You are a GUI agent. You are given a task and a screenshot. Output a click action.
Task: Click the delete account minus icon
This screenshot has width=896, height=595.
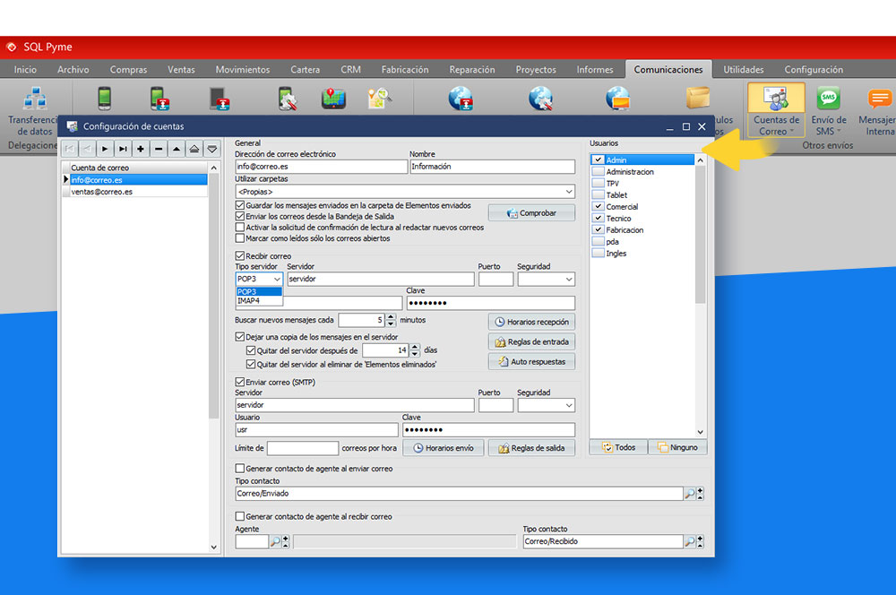tap(159, 149)
